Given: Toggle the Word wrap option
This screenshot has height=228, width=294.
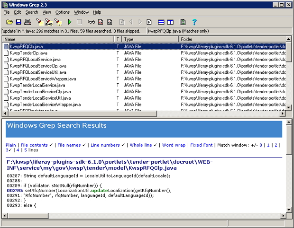Looking at the screenshot, I should coord(174,145).
